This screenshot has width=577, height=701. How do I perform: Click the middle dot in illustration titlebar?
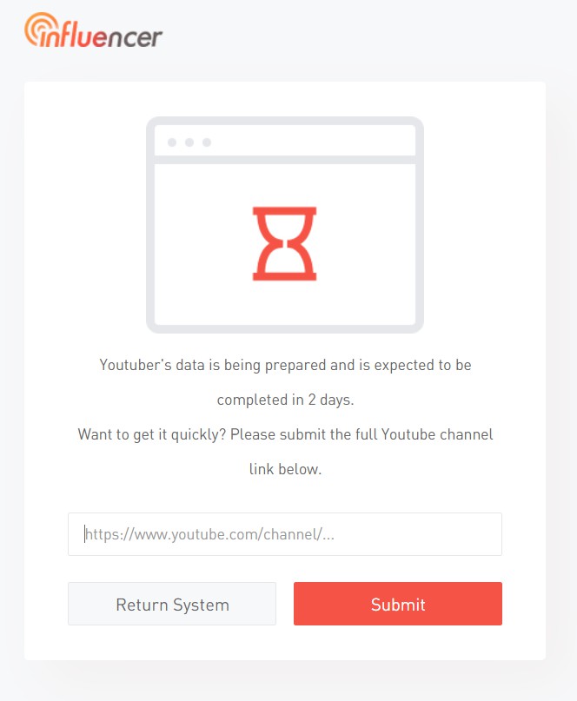click(x=189, y=142)
